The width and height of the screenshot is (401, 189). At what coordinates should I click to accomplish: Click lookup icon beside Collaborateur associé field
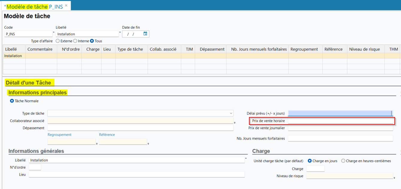235,122
